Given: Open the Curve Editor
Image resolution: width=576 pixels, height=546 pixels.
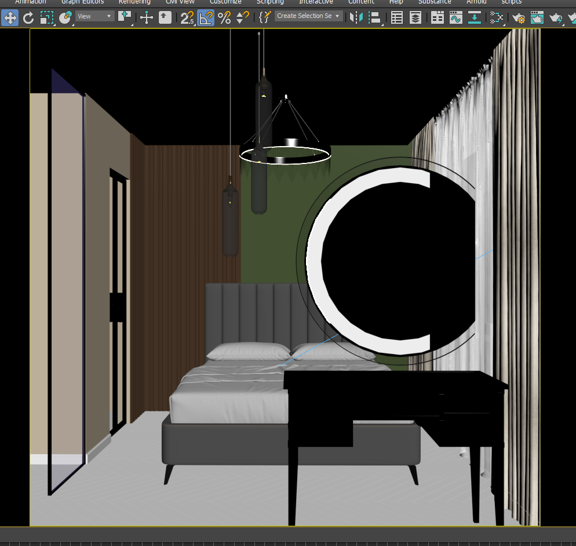Looking at the screenshot, I should point(455,17).
